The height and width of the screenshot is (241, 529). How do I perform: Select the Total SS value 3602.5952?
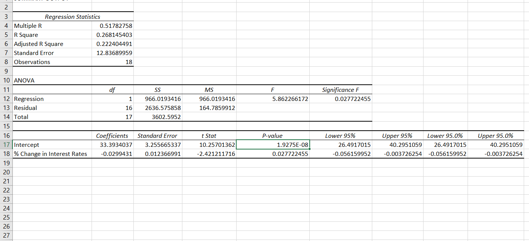[158, 117]
